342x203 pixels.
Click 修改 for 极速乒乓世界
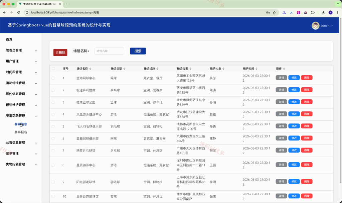pos(294,90)
